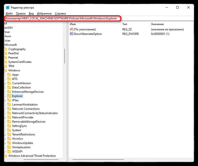Click the Windows key folder icon

coord(6,70)
